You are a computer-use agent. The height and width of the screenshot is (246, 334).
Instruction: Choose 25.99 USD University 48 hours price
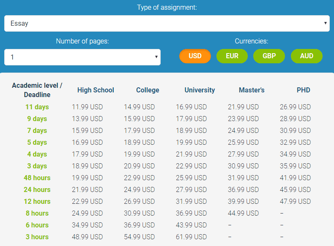pos(191,178)
